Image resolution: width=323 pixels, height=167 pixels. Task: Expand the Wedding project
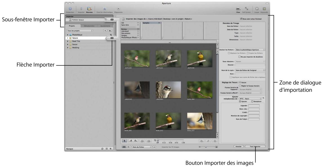68,48
